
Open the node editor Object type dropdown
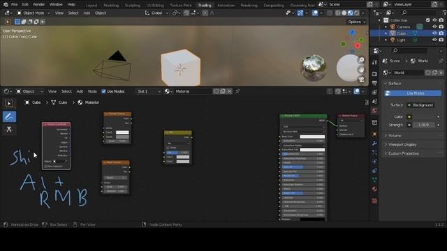[x=29, y=91]
